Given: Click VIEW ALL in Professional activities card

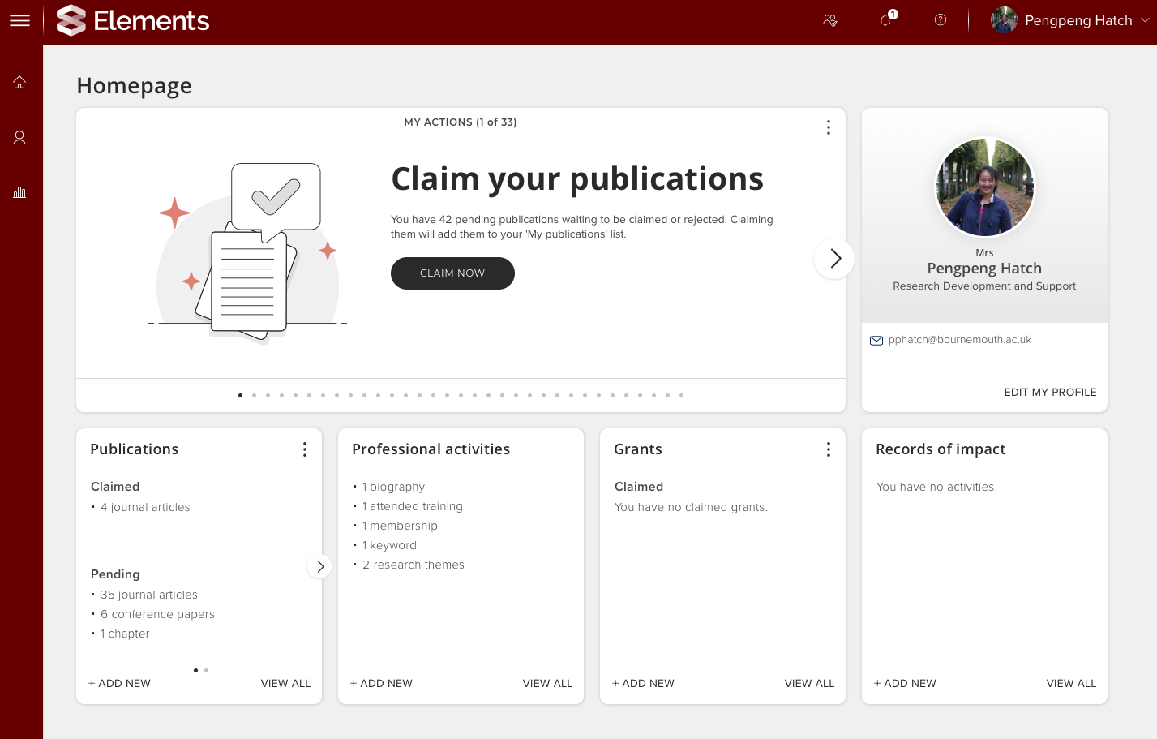Looking at the screenshot, I should pos(547,683).
